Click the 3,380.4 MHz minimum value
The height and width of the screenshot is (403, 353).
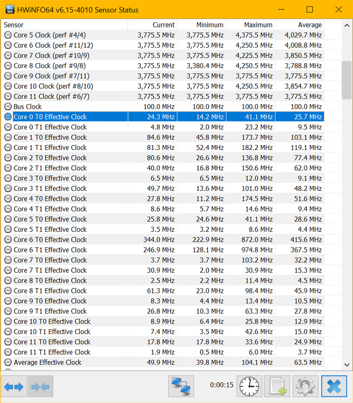coord(205,66)
